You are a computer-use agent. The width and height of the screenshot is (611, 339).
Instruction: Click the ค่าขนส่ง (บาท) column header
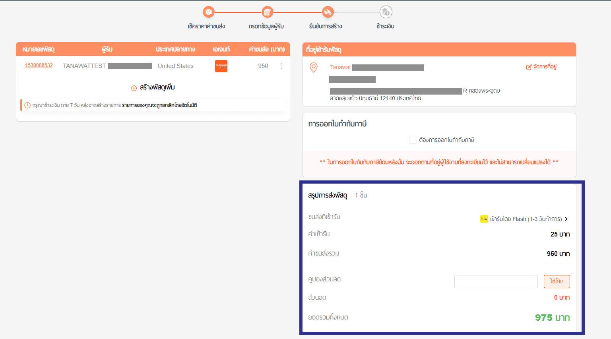(267, 49)
